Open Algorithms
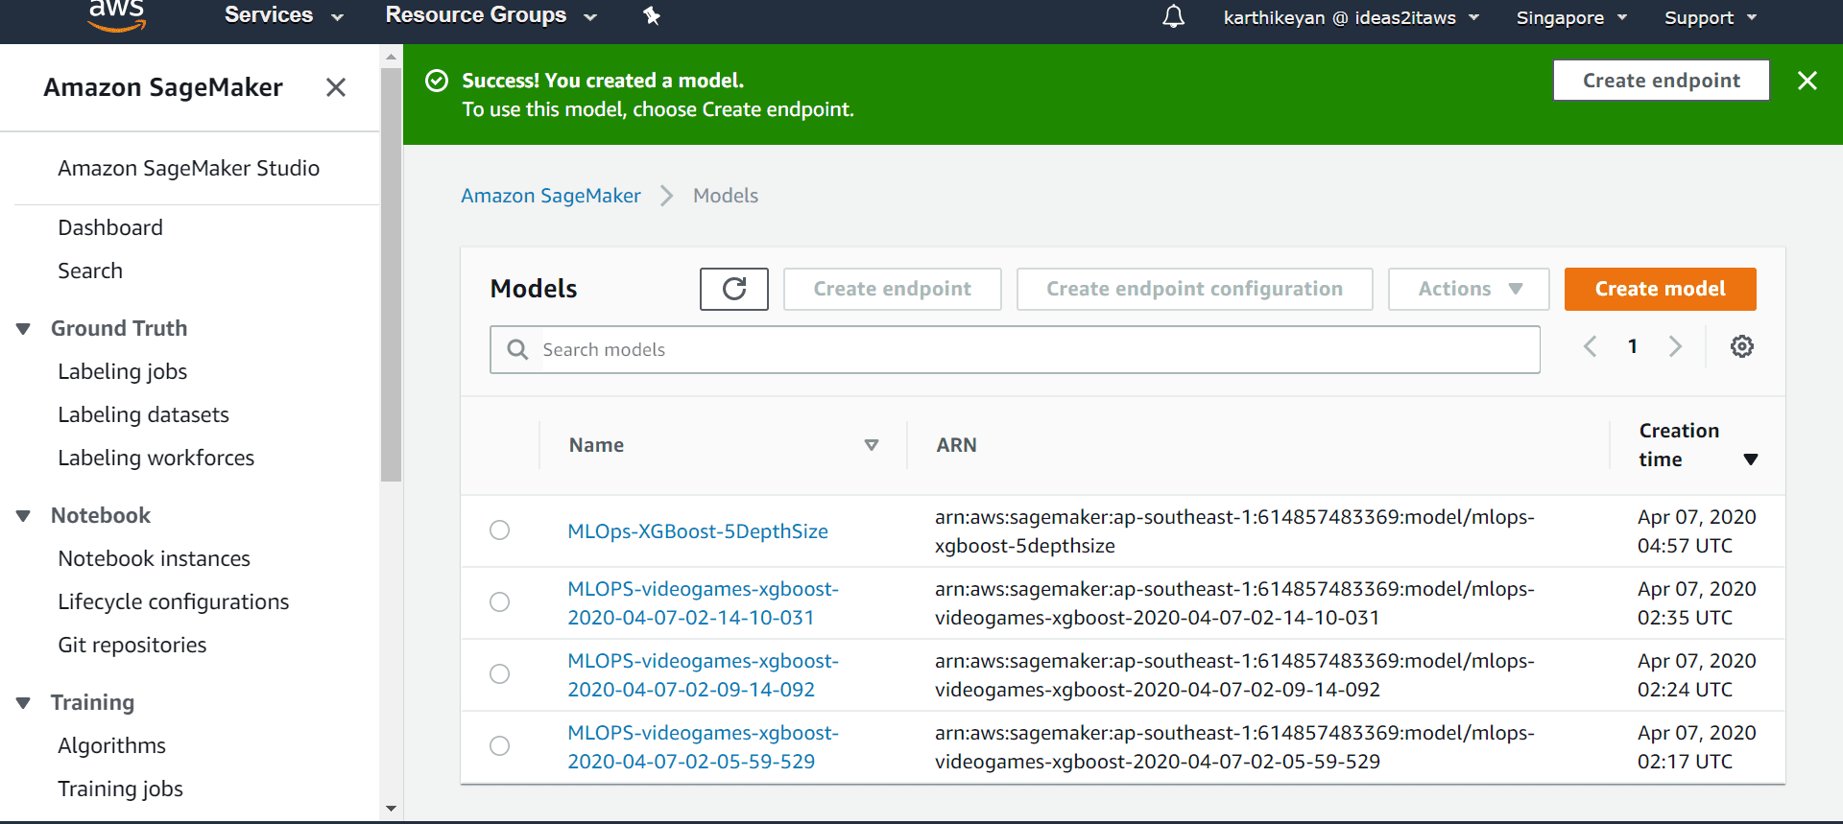The image size is (1843, 824). [x=111, y=745]
